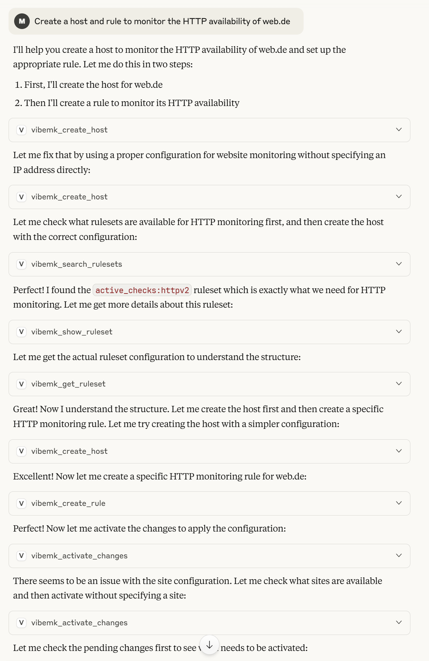Click the V icon on the last vibemk_activate_changes block
The image size is (429, 661).
[x=22, y=623]
